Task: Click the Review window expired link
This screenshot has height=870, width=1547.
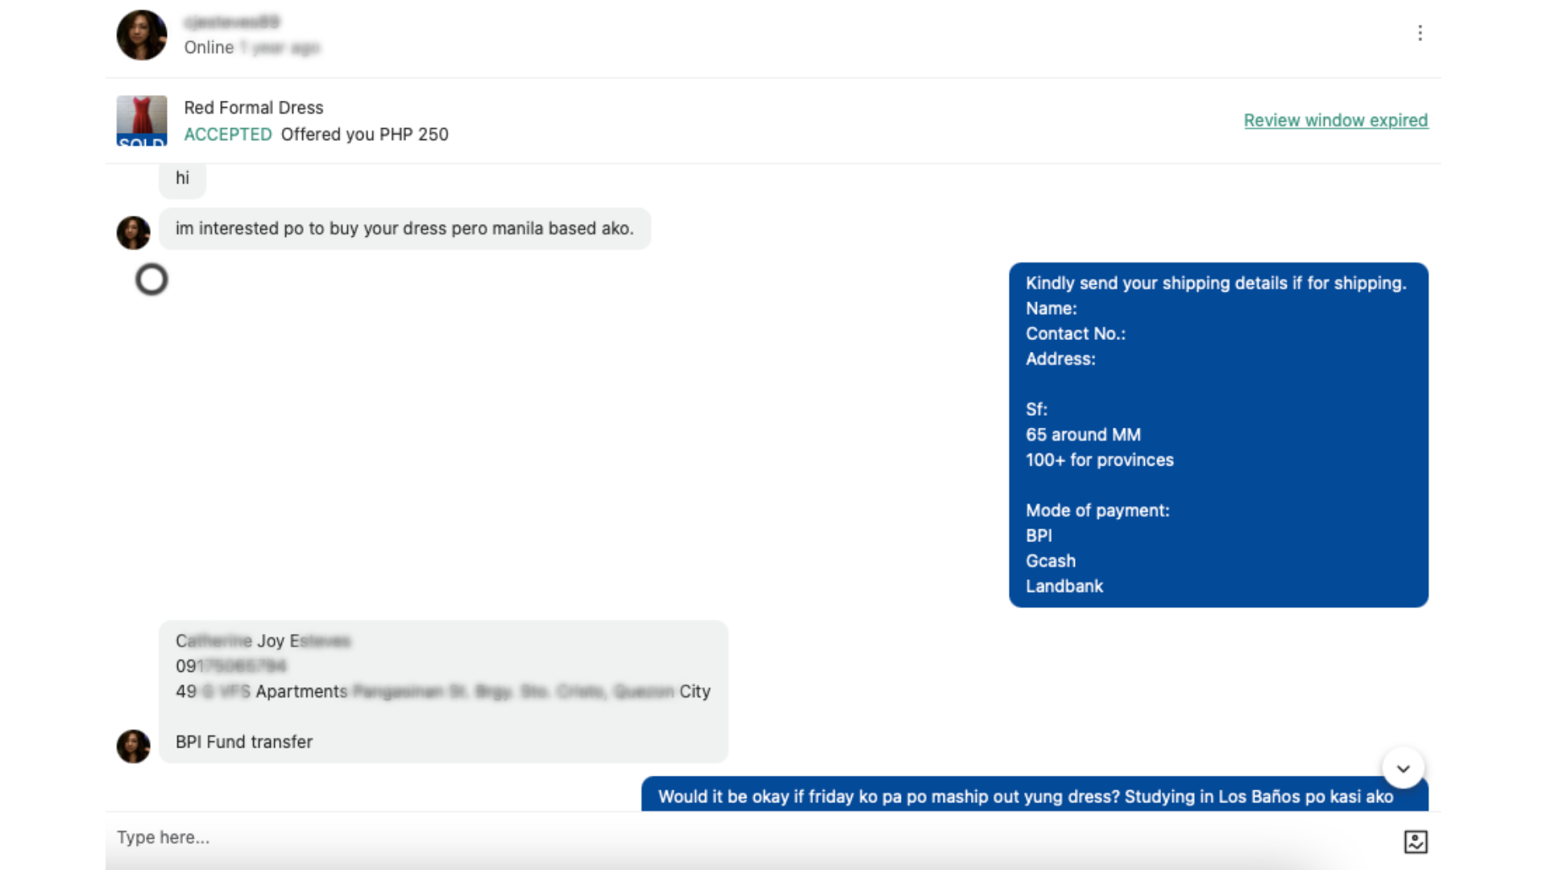Action: pos(1335,120)
